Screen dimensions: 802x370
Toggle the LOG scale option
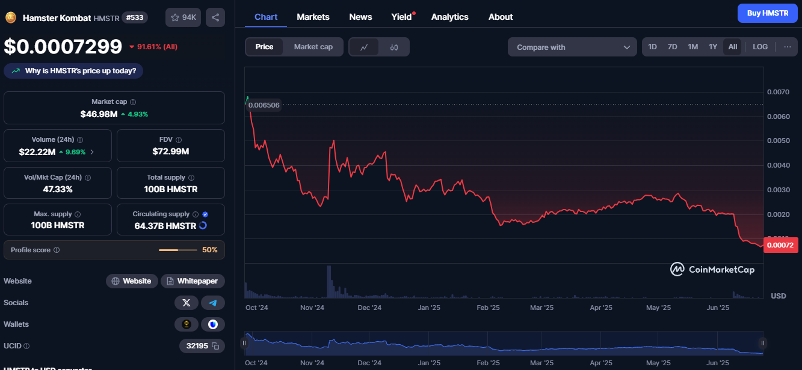(760, 47)
